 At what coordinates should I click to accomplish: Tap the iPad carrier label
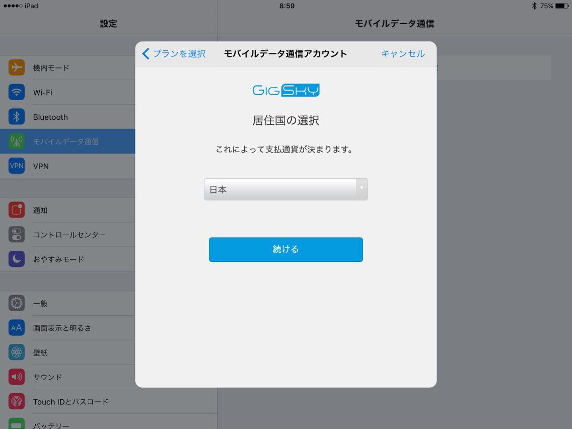pos(31,6)
